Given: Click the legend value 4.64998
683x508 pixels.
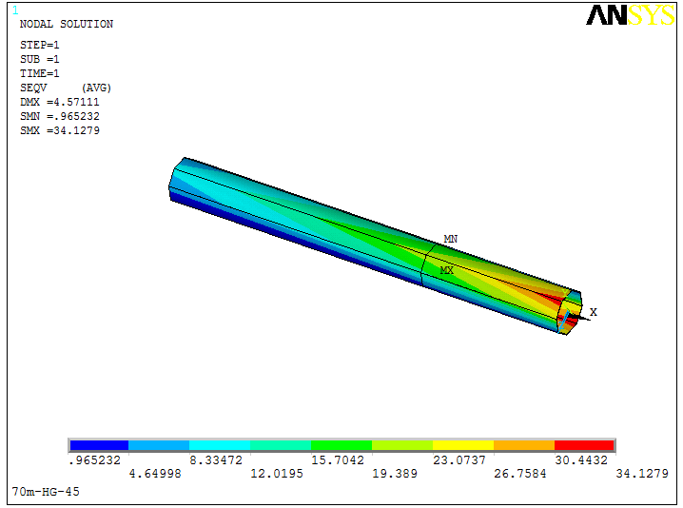Looking at the screenshot, I should [155, 474].
